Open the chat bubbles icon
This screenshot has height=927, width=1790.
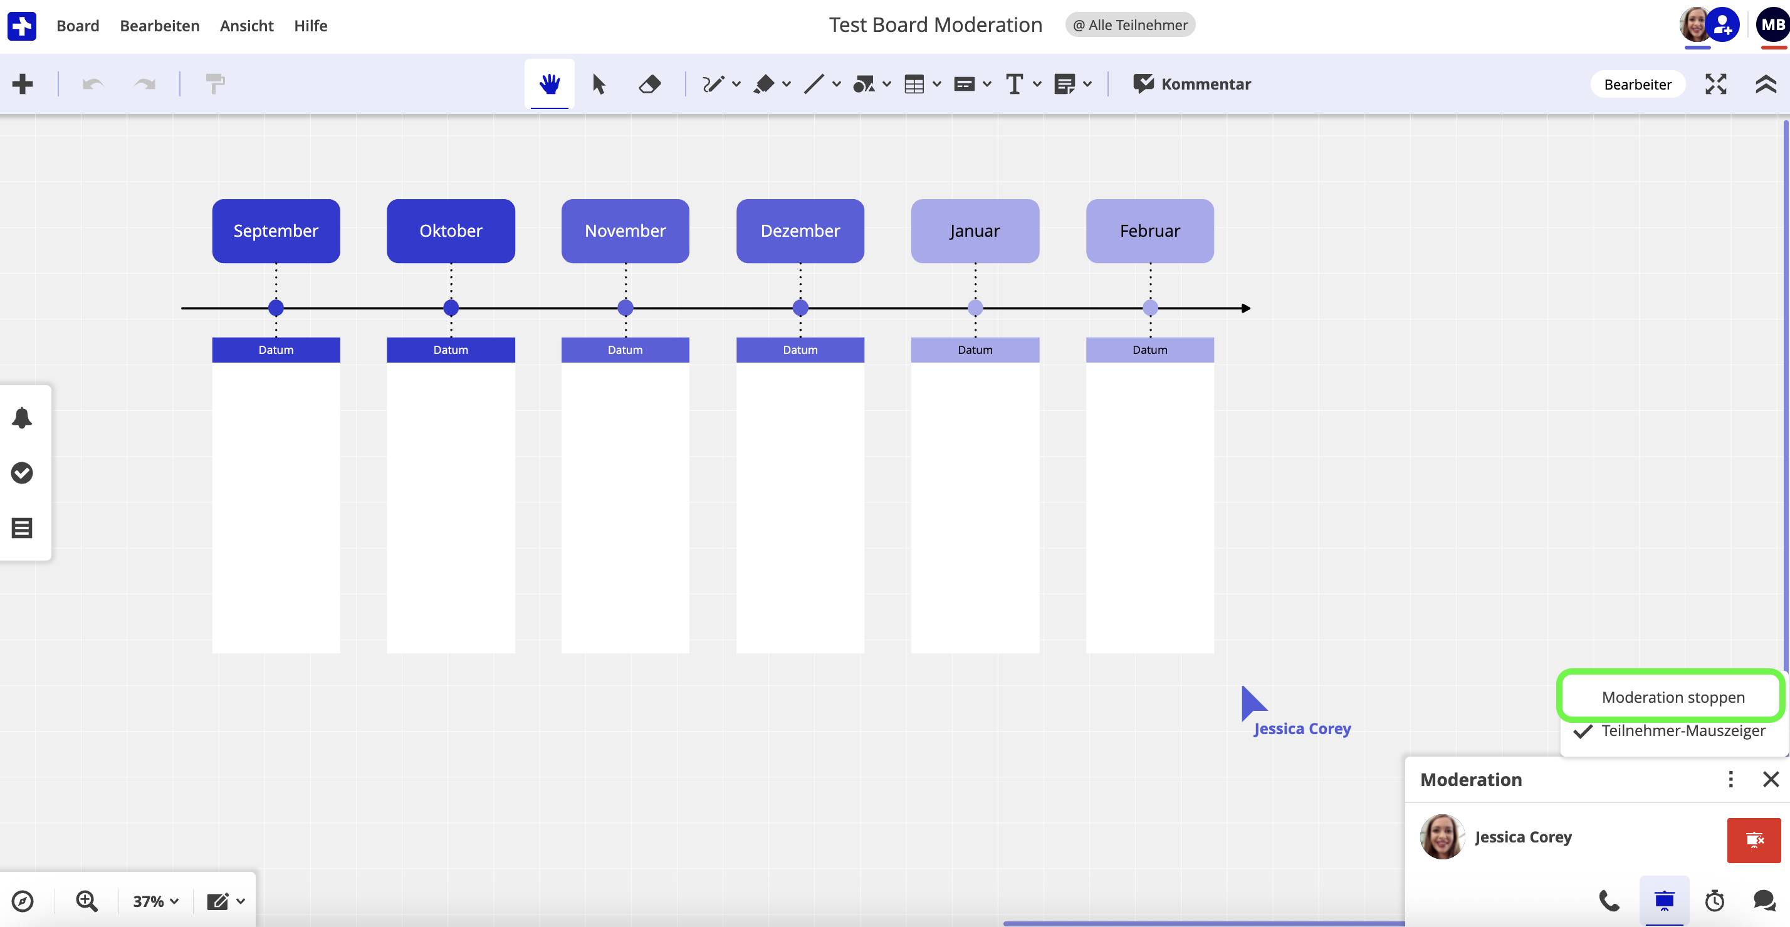pyautogui.click(x=1764, y=901)
